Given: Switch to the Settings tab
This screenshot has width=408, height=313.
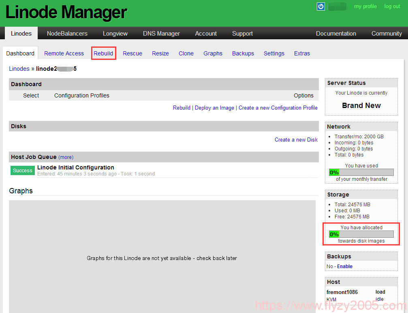Looking at the screenshot, I should coord(274,53).
